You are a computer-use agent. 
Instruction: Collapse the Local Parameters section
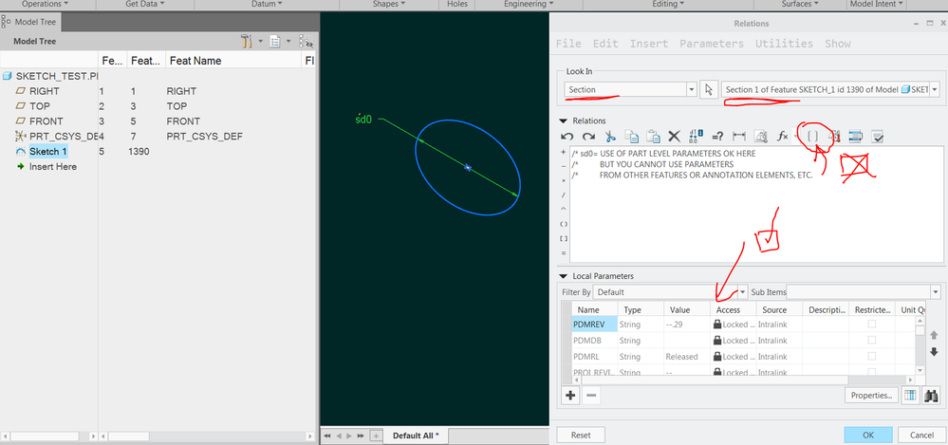click(x=565, y=276)
